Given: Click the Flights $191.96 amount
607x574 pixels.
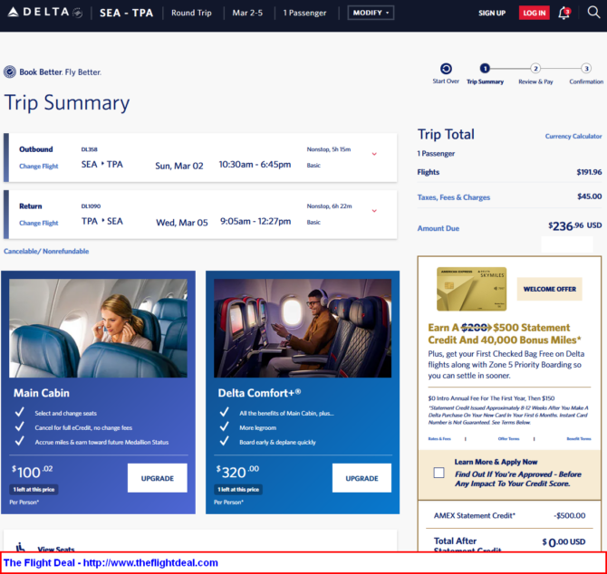Looking at the screenshot, I should point(589,172).
